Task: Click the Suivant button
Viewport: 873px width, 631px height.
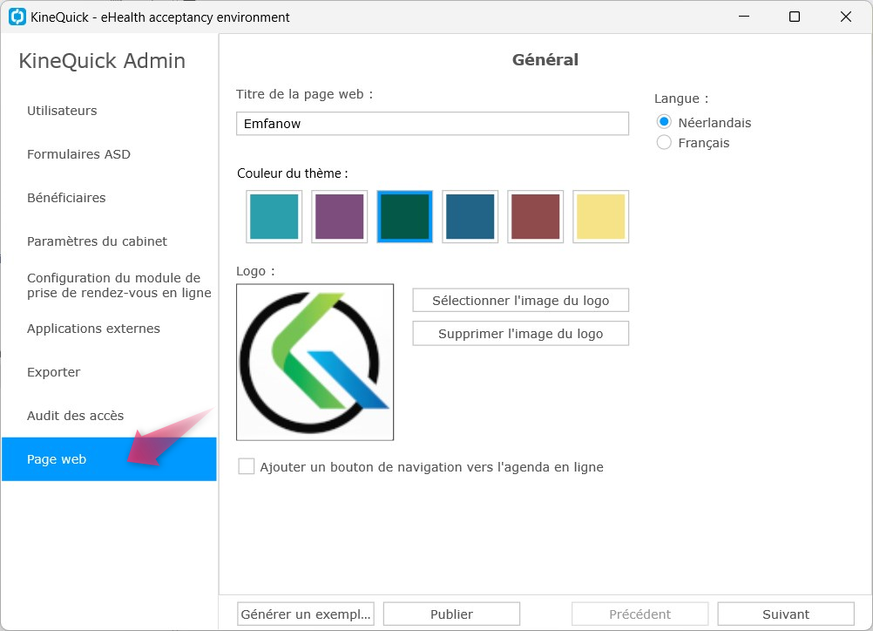Action: click(x=786, y=614)
